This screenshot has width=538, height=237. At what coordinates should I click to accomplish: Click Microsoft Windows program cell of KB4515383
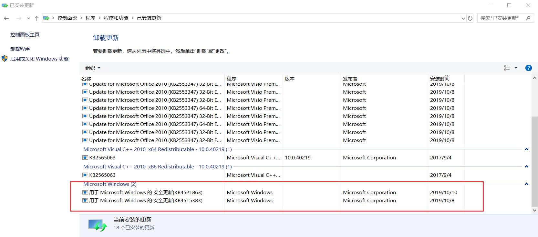(x=250, y=201)
